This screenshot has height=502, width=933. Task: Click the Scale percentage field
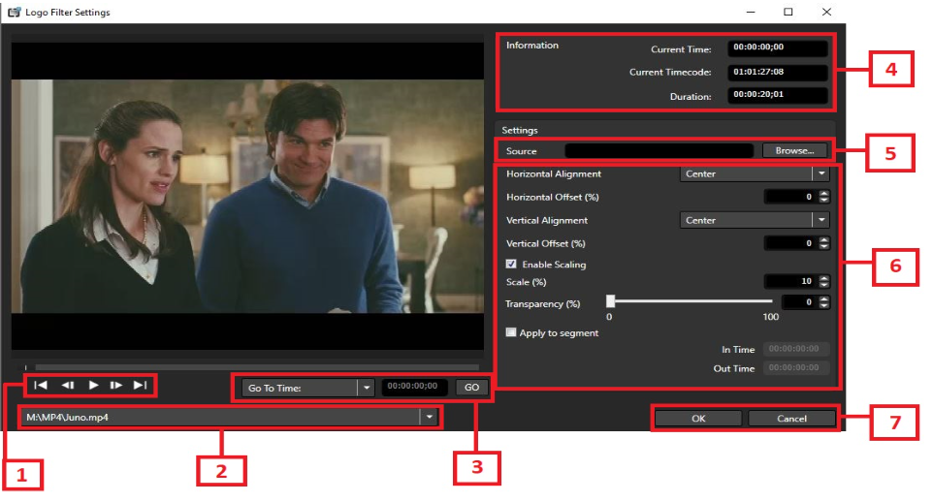click(790, 281)
